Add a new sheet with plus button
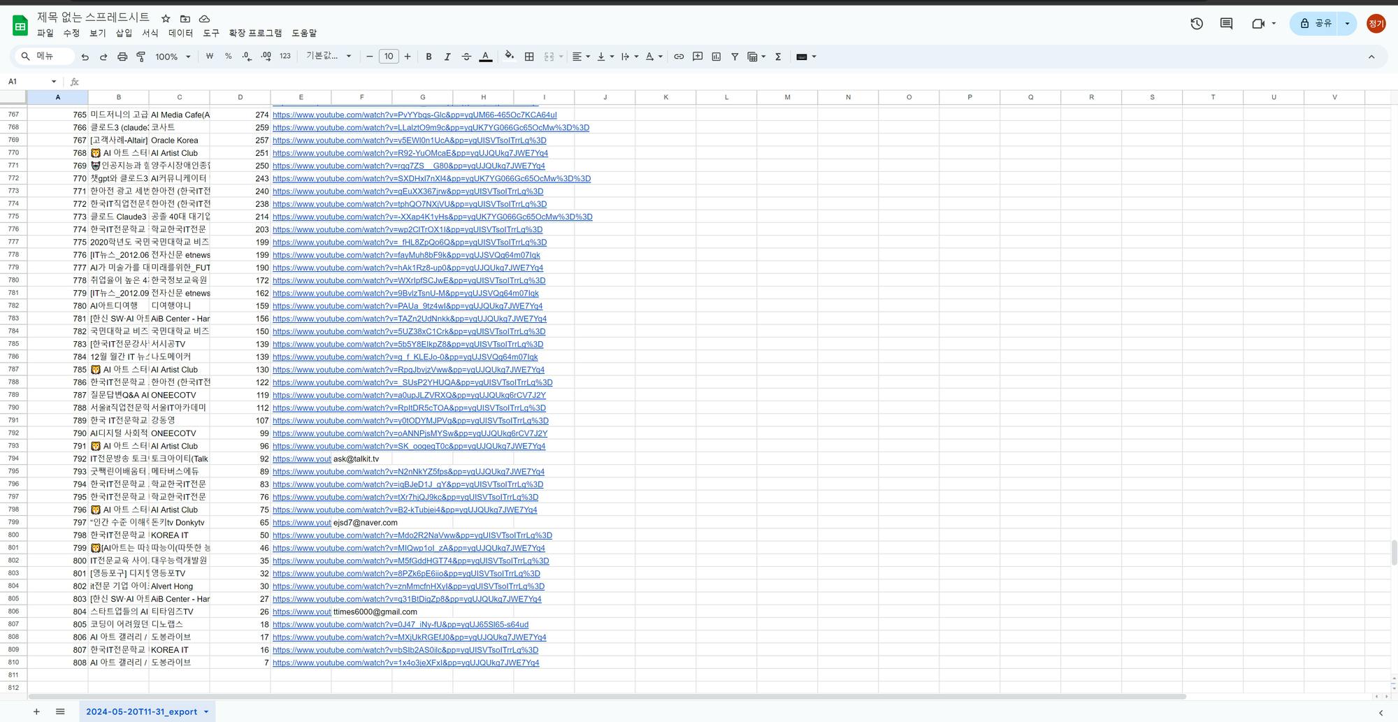 (36, 712)
